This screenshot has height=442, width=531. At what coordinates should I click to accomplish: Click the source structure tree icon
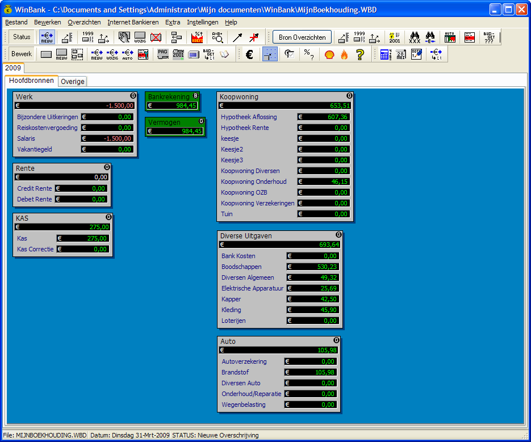point(176,37)
